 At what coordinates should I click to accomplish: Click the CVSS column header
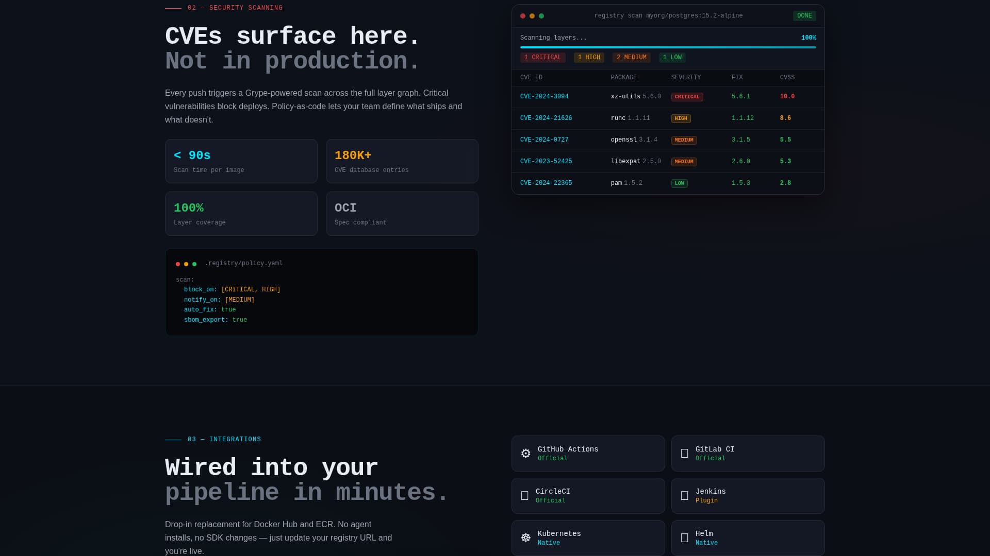787,78
